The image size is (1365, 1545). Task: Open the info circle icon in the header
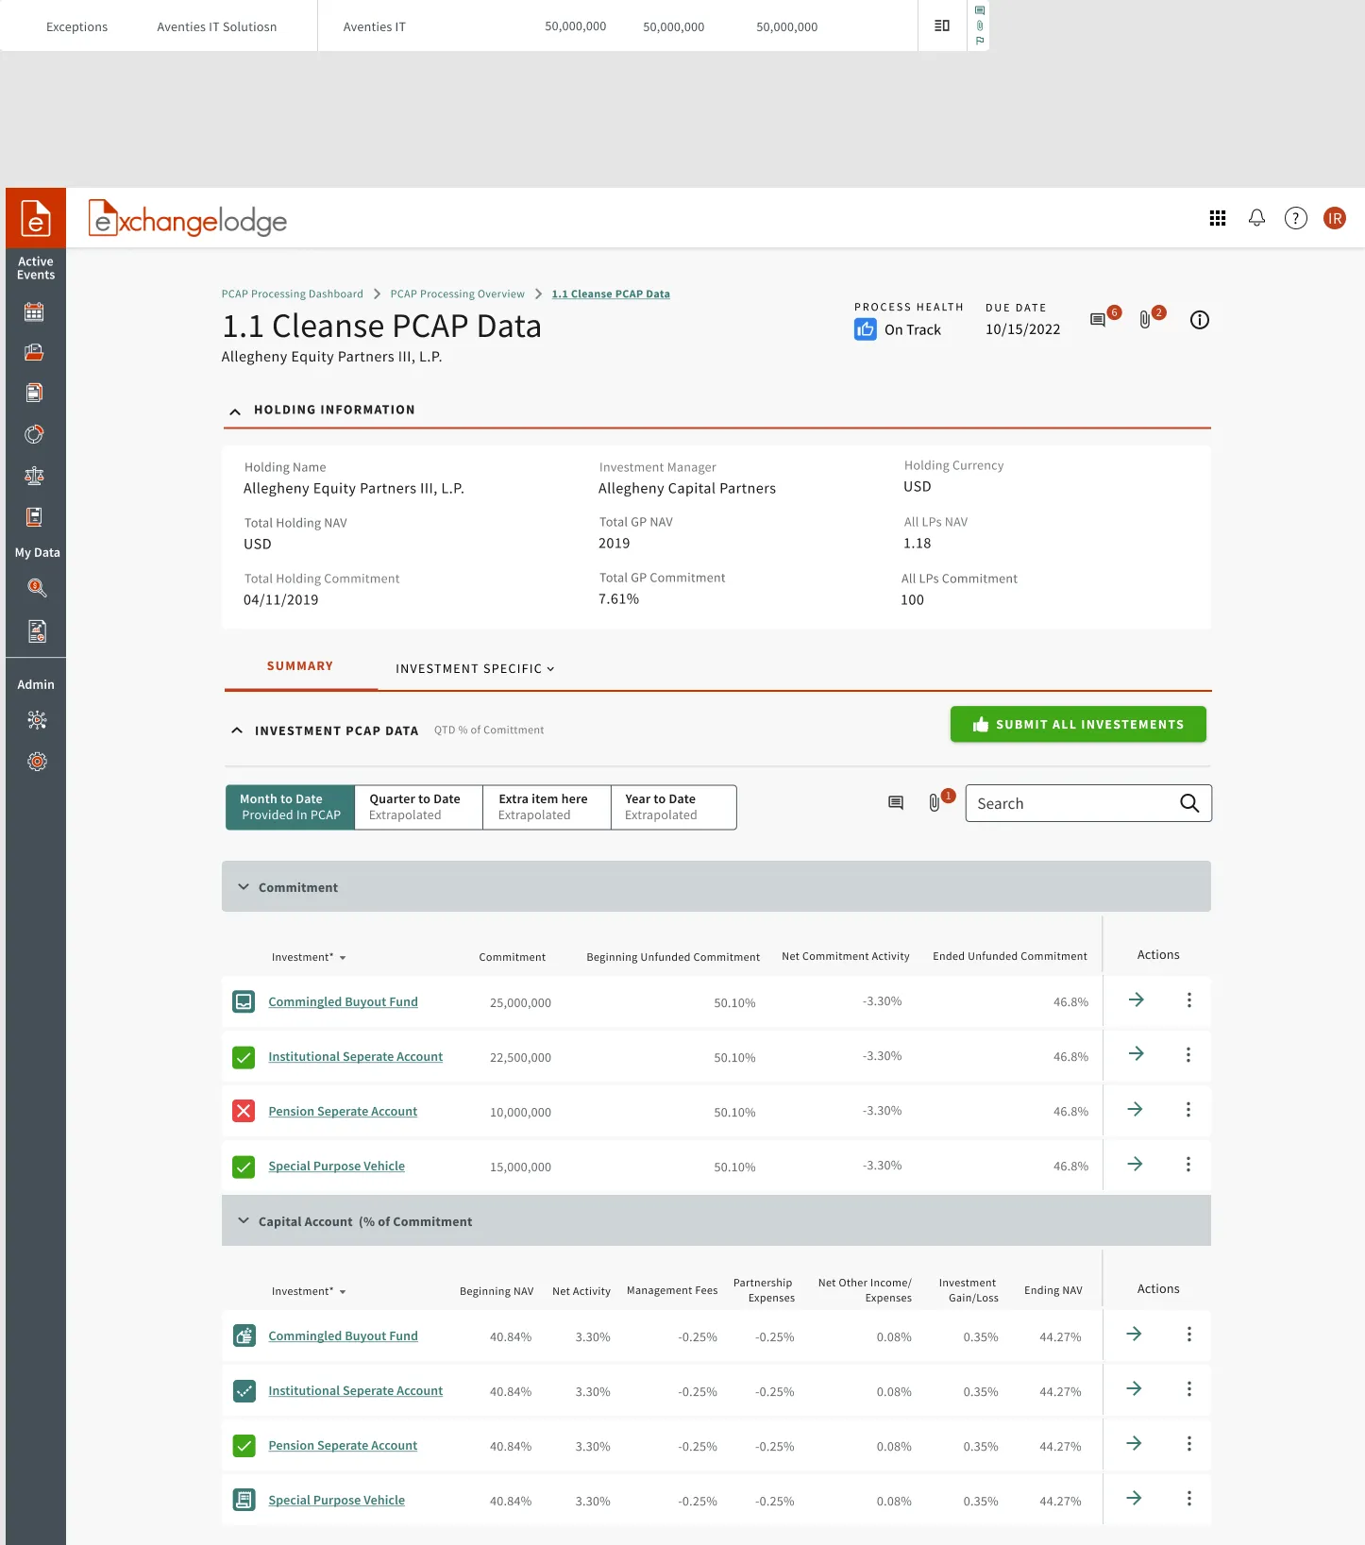coord(1200,320)
